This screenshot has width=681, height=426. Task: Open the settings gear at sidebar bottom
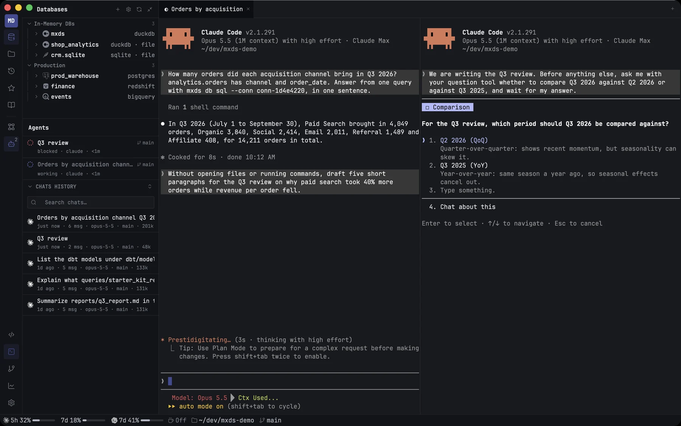(11, 403)
